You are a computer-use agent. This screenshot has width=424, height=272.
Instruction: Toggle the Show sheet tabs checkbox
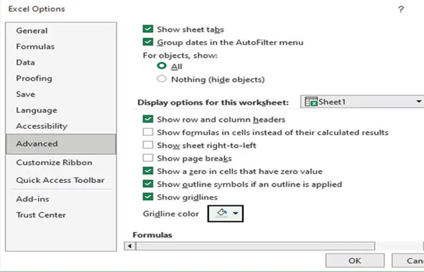click(x=148, y=29)
